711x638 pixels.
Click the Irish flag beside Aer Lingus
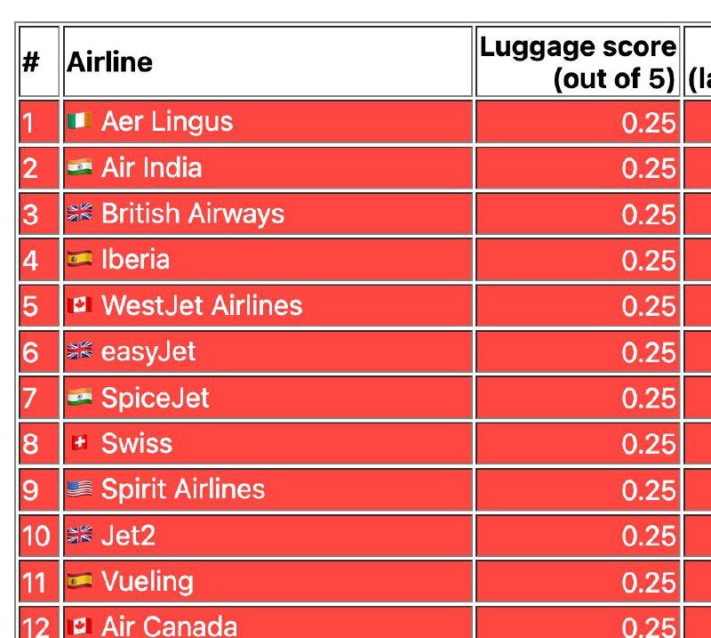click(x=79, y=121)
